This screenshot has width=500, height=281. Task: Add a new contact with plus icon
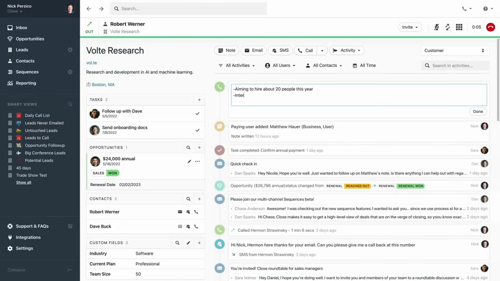click(199, 198)
